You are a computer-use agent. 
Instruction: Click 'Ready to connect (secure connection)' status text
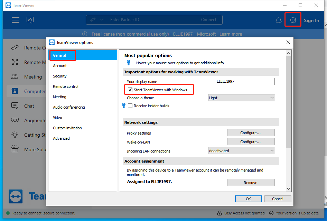click(44, 213)
